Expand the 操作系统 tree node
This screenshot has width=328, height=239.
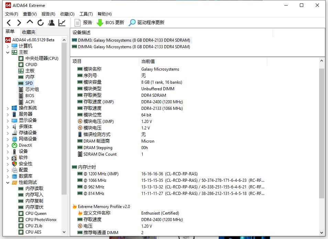coord(8,108)
